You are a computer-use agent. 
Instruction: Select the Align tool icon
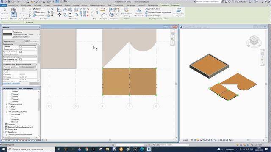coord(59,10)
